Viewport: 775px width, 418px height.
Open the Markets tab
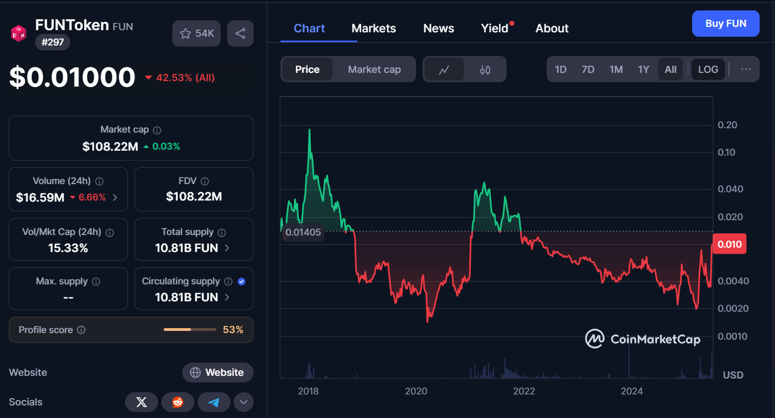(x=374, y=28)
